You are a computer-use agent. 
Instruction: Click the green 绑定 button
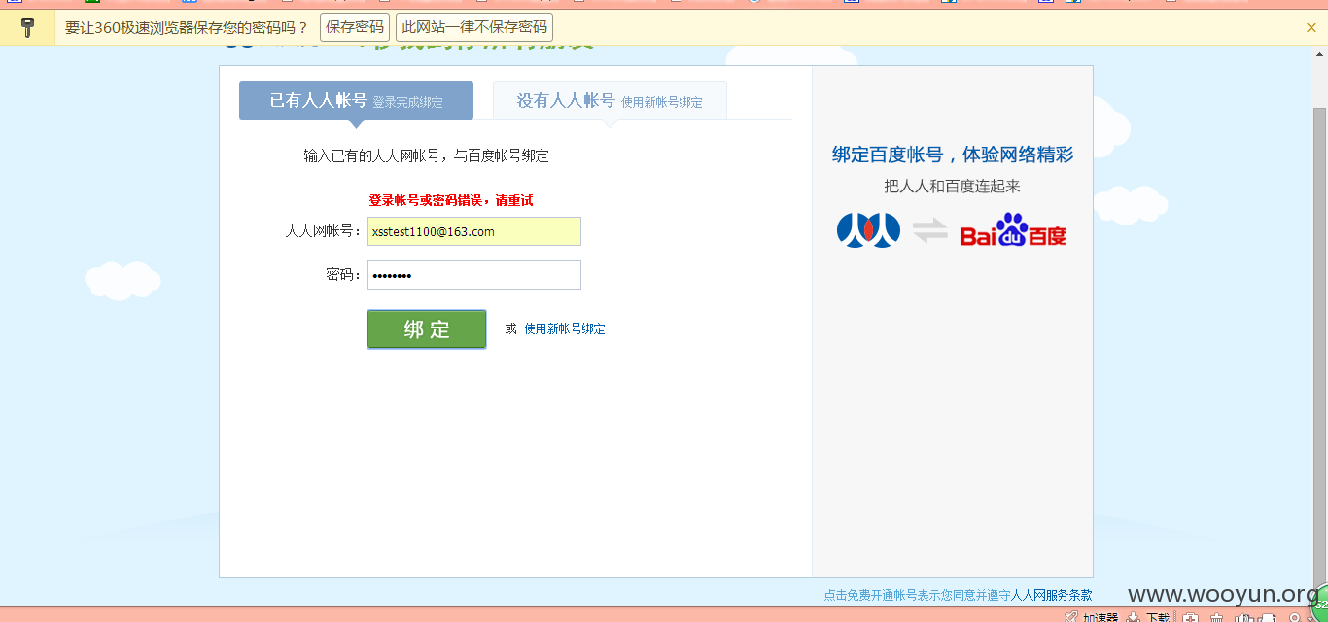coord(427,329)
